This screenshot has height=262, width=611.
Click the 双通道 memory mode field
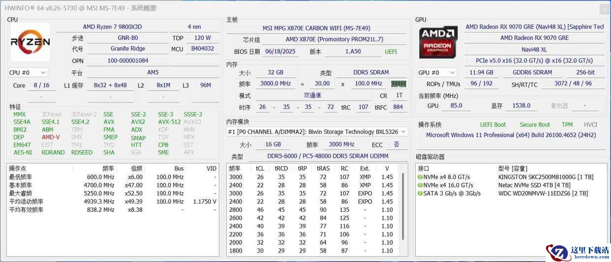(312, 96)
